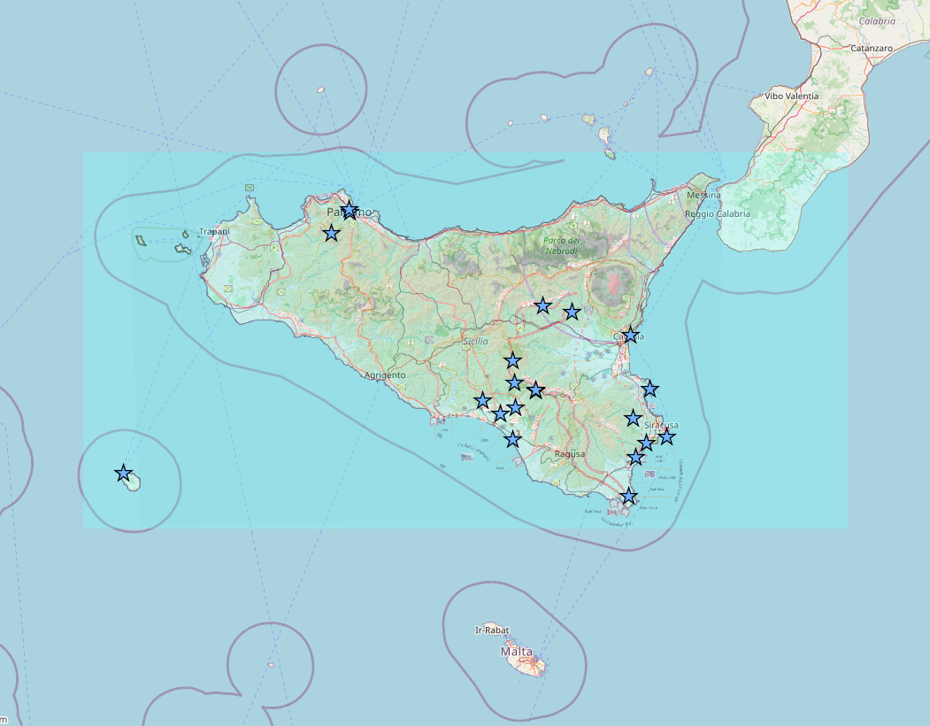Click the southernmost star at Sicily's southeastern tip

click(628, 496)
